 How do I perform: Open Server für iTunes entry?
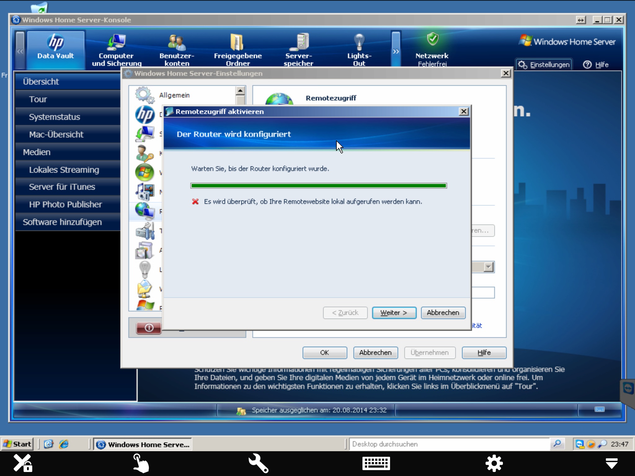pos(68,187)
